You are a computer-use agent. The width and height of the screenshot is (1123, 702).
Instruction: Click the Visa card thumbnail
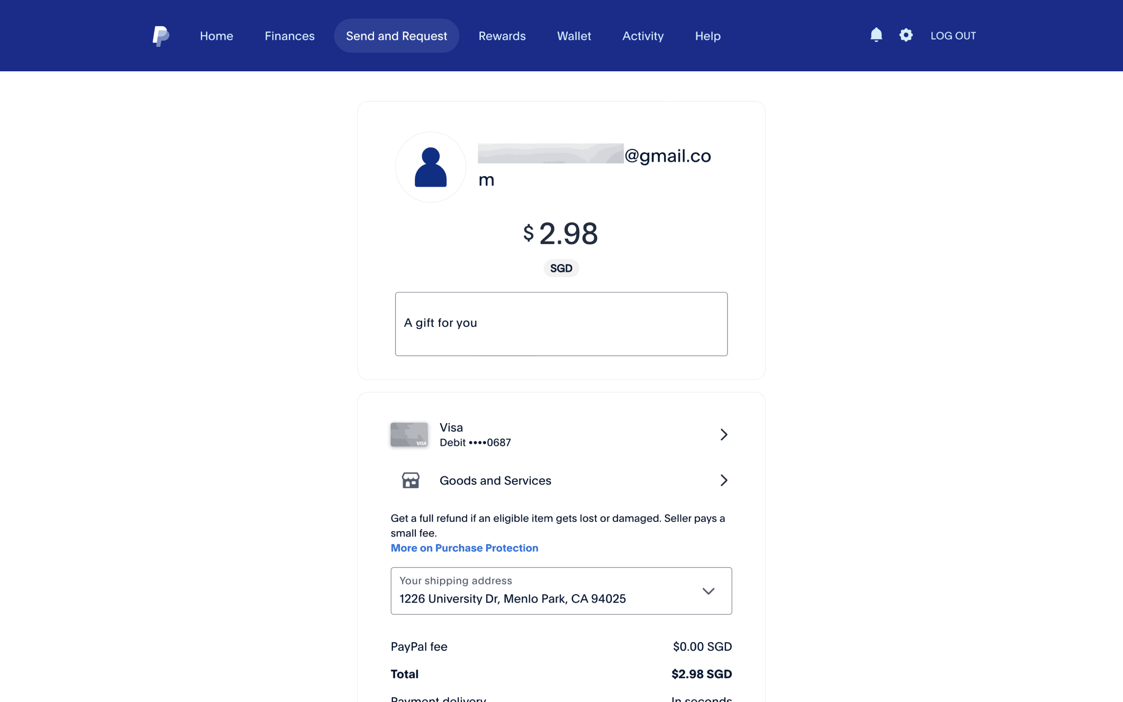point(409,435)
